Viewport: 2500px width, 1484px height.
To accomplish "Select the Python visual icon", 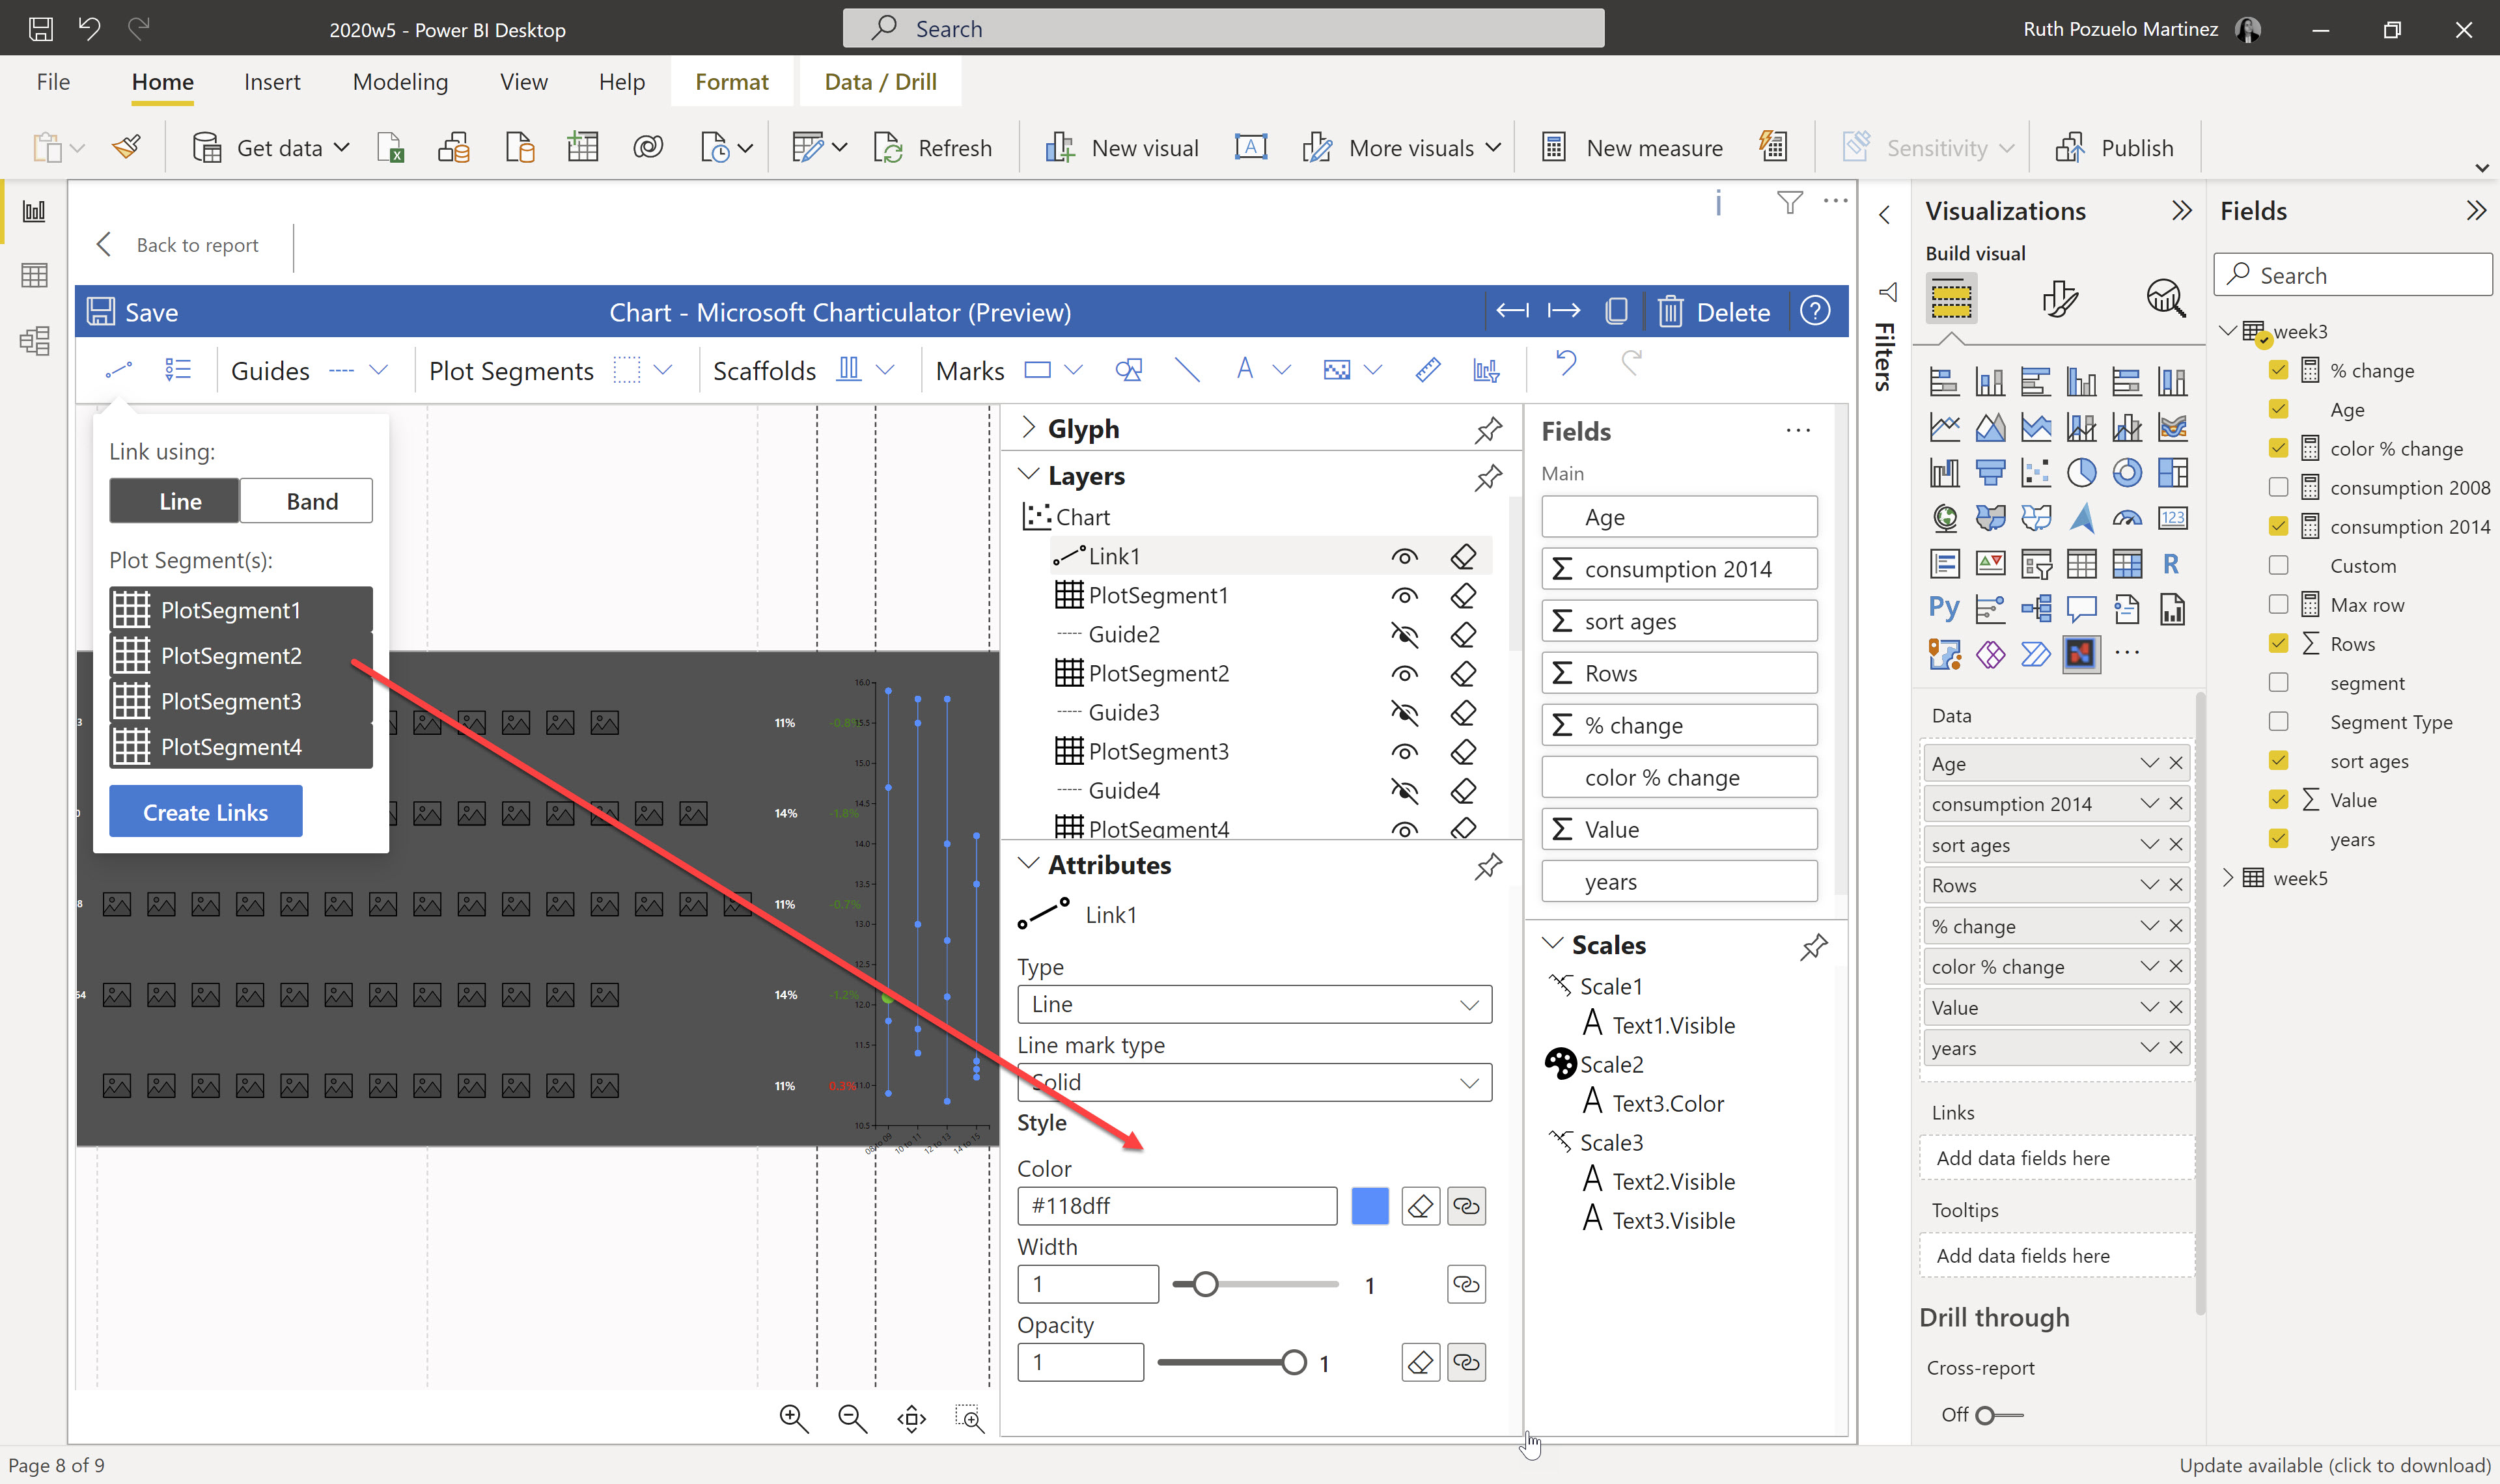I will [1943, 608].
